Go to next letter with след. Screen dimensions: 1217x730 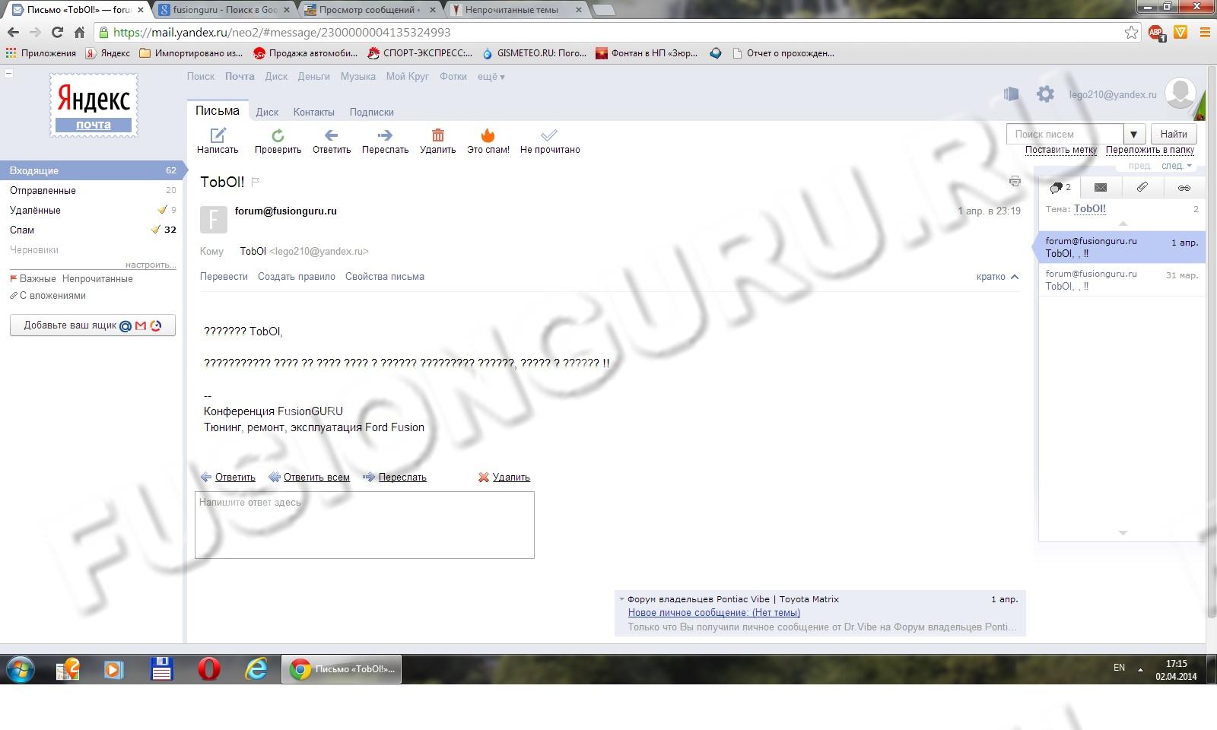click(x=1176, y=166)
